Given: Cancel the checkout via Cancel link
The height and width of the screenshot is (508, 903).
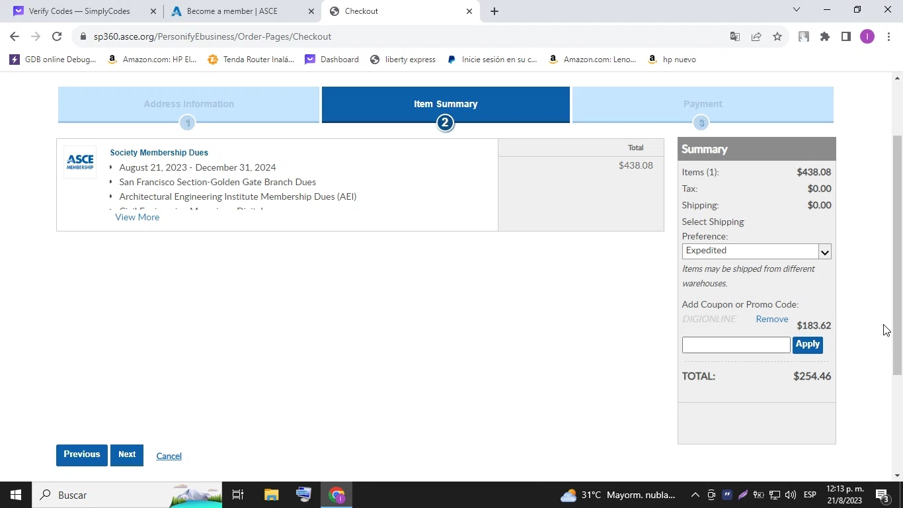Looking at the screenshot, I should 169,456.
